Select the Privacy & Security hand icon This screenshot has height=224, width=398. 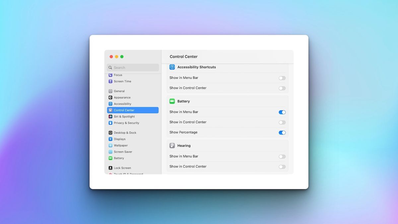(110, 123)
